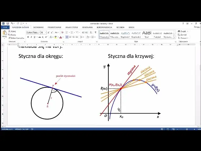The height and width of the screenshot is (151, 201).
Task: Open ribbon display options icon
Action: [187, 24]
